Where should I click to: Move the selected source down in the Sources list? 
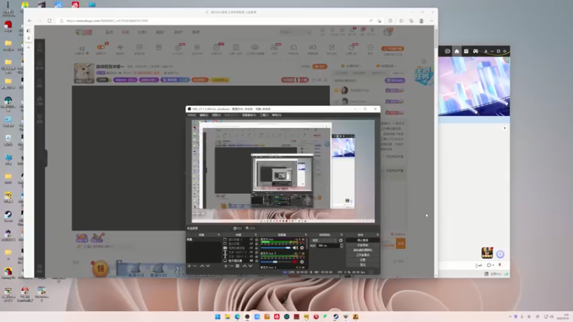(x=250, y=265)
